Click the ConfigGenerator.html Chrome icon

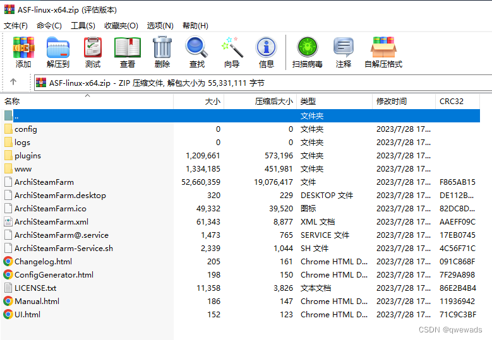(8, 274)
